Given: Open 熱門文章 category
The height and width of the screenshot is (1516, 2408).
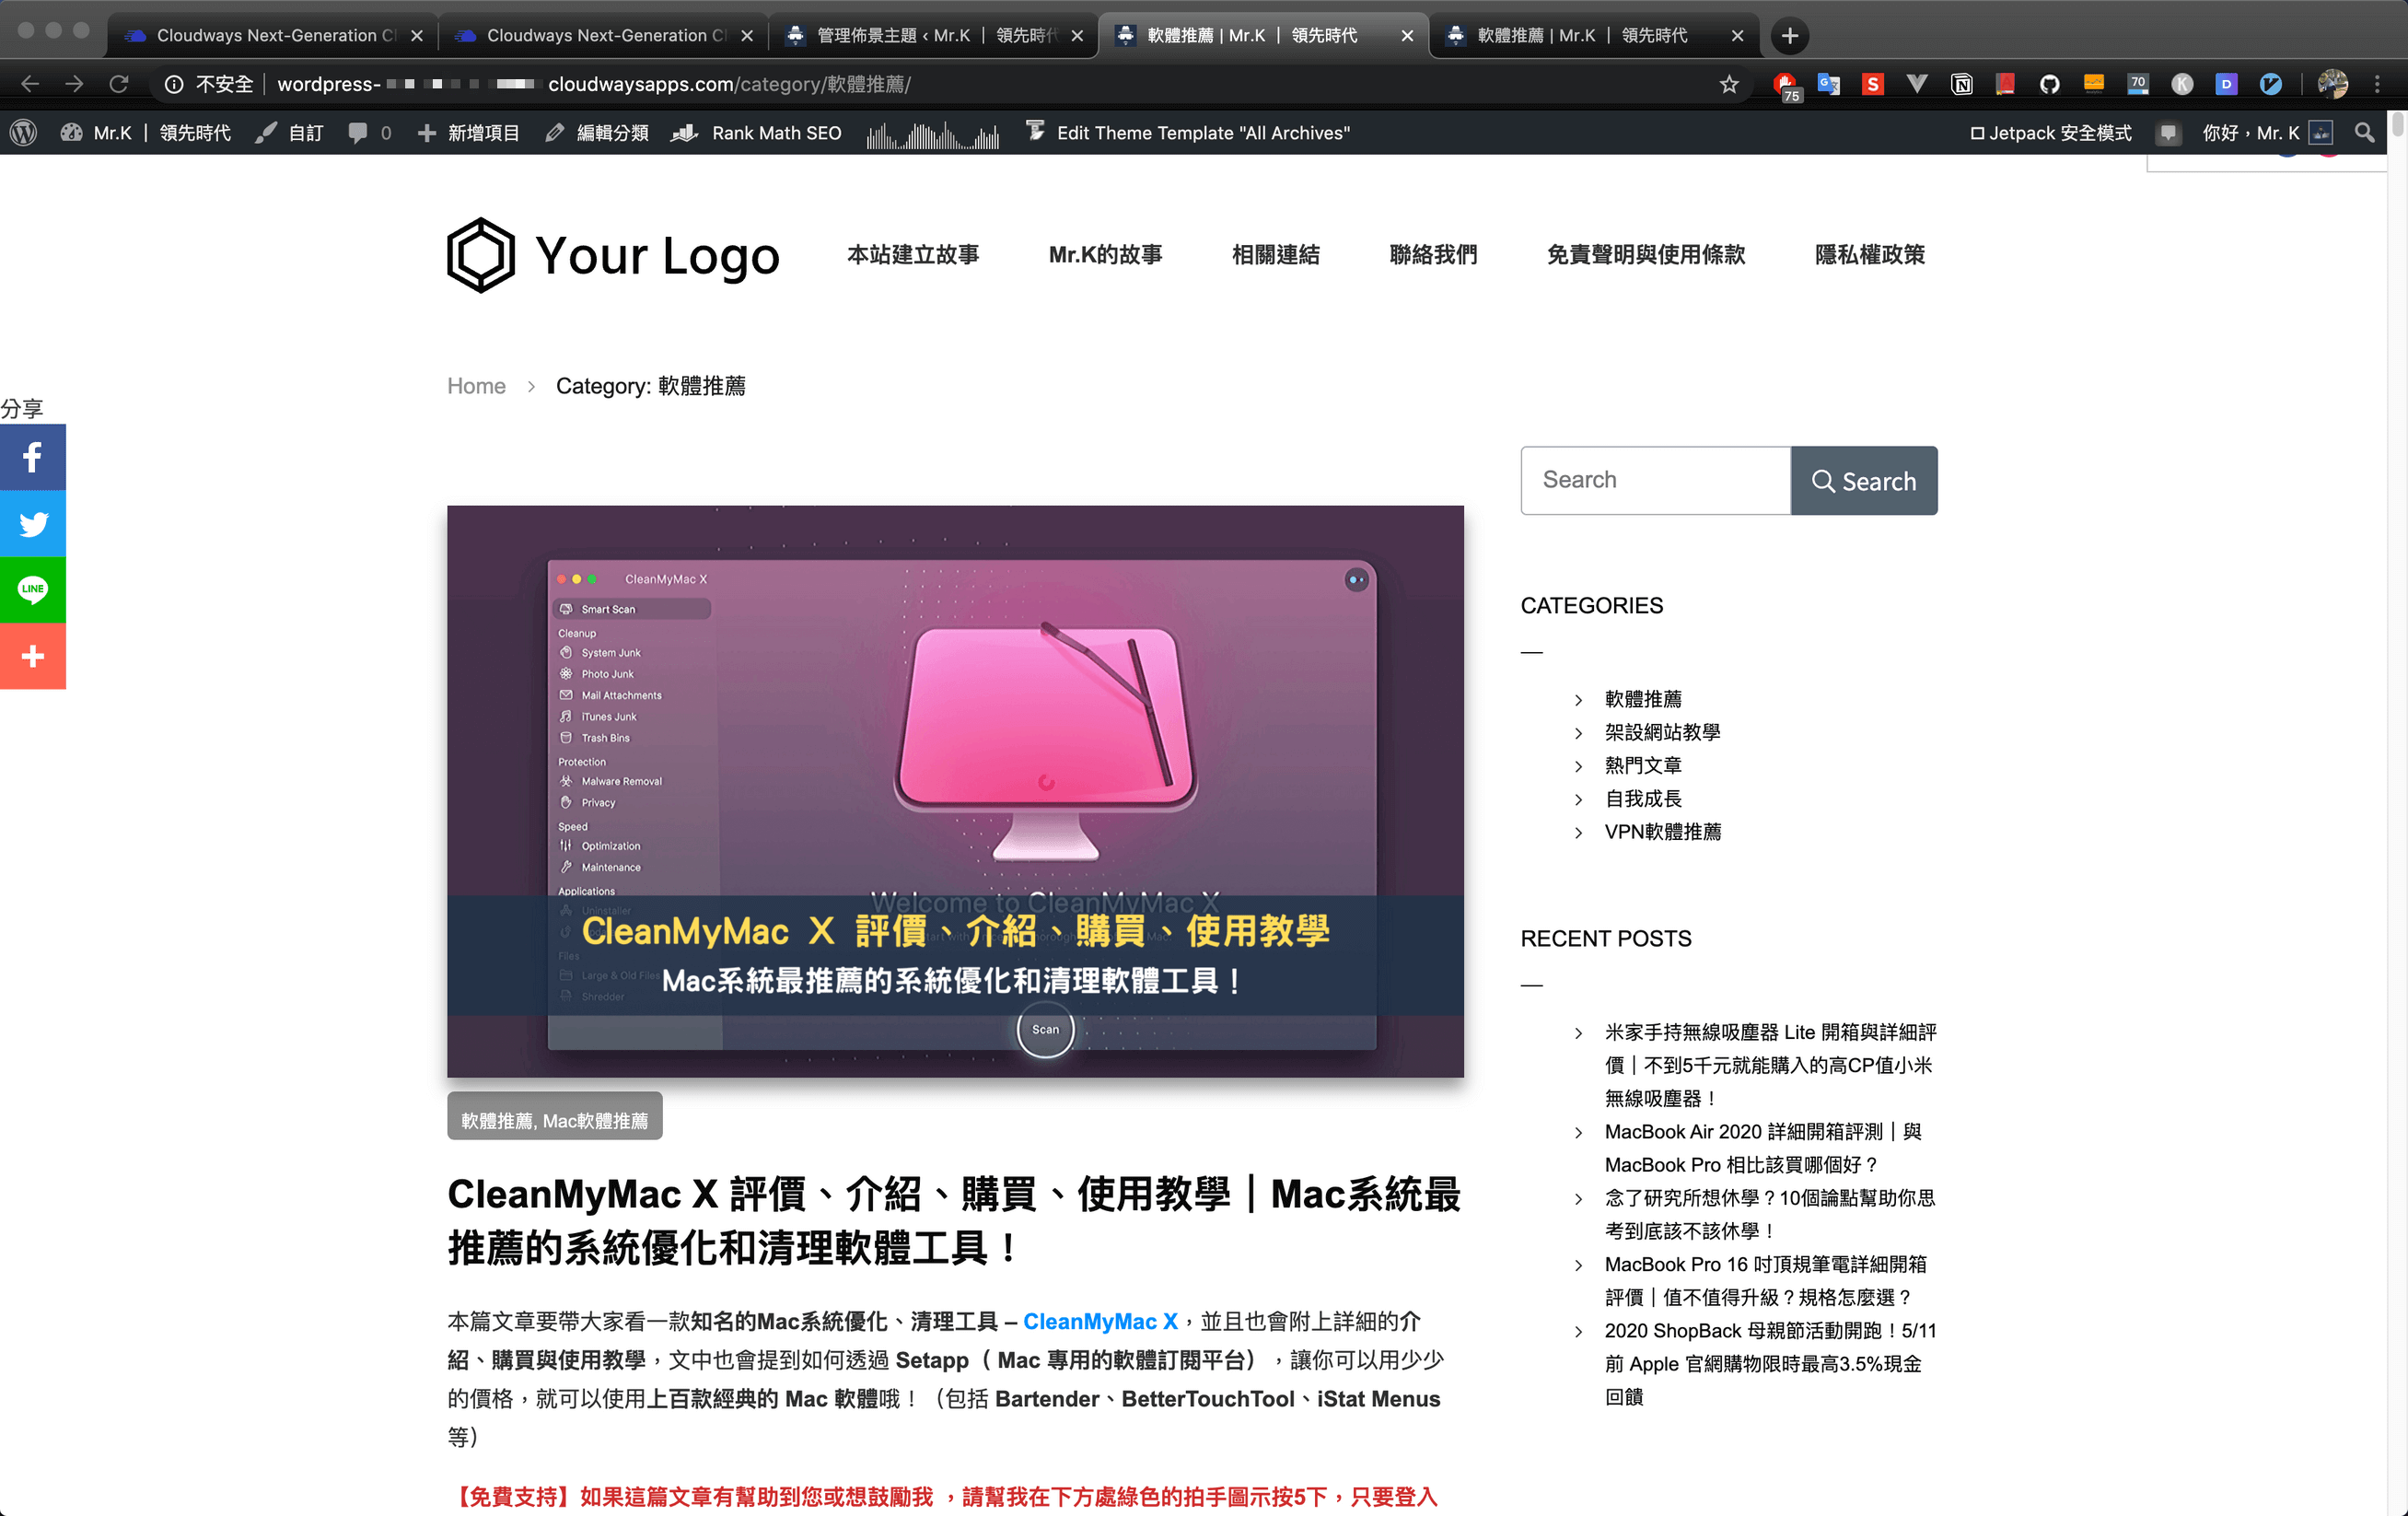Looking at the screenshot, I should 1643,765.
